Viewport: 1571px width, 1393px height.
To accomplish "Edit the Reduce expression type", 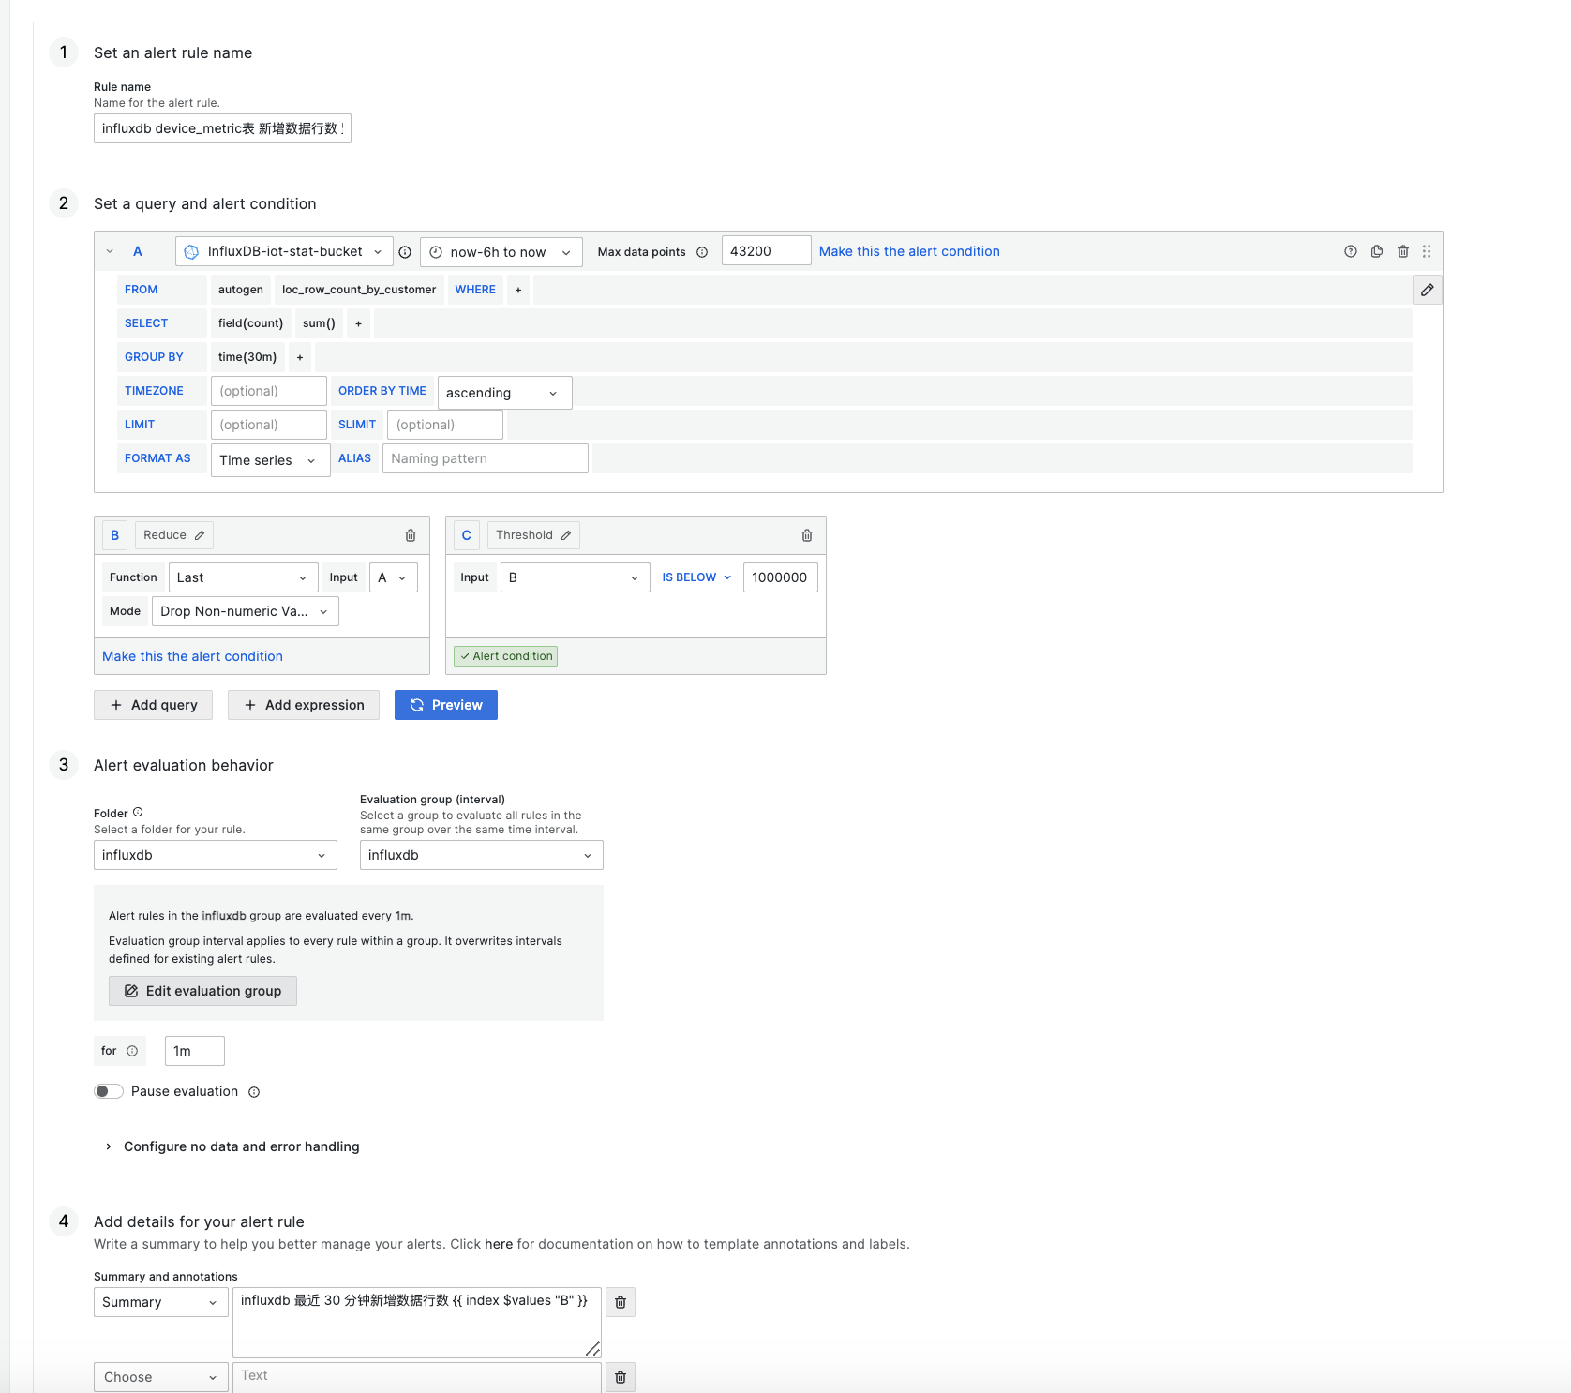I will point(174,535).
